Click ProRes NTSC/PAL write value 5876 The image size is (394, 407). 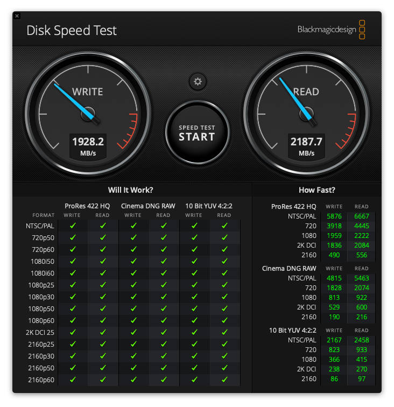[334, 216]
